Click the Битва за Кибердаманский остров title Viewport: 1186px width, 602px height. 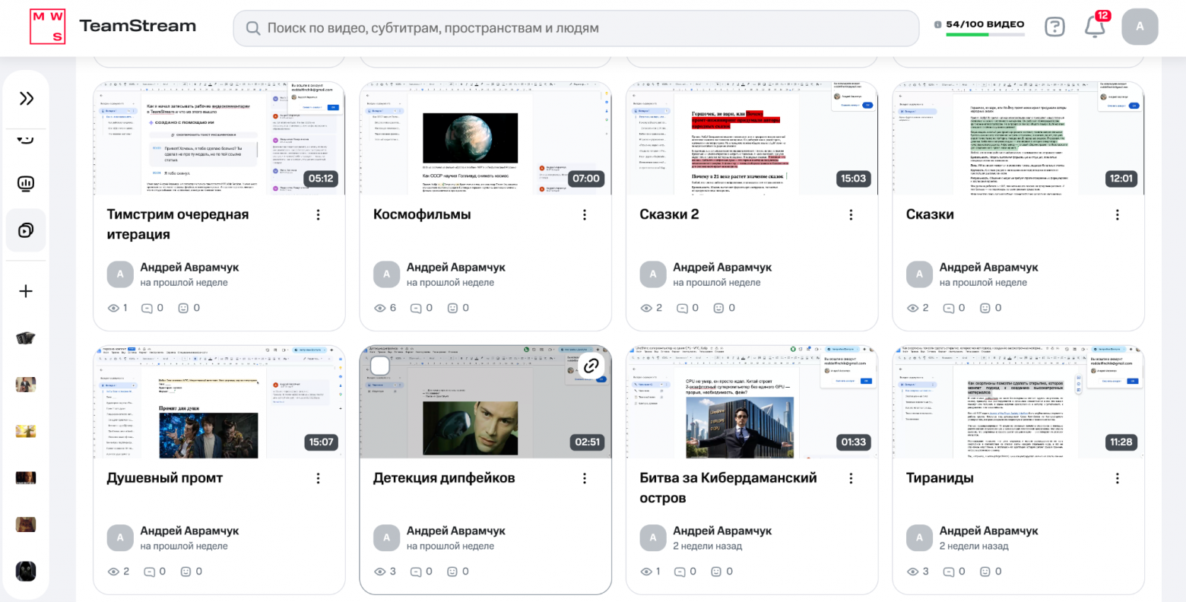tap(728, 488)
